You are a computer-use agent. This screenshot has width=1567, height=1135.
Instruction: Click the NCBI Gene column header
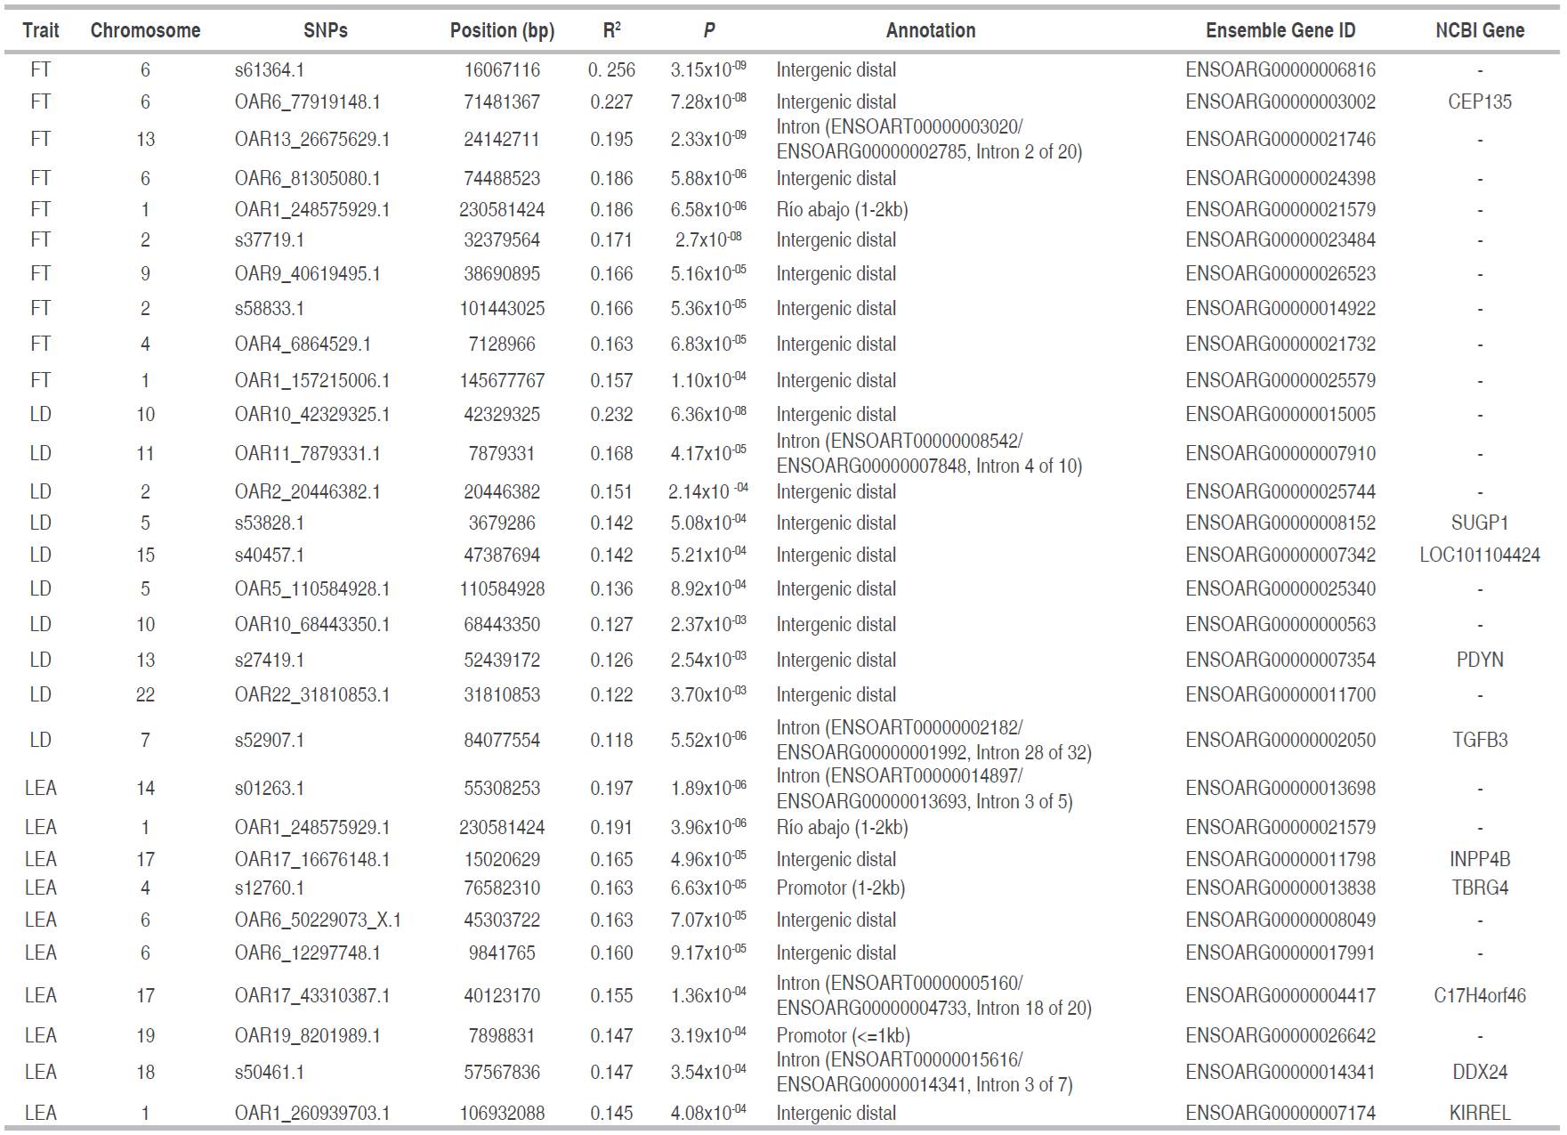click(x=1479, y=30)
